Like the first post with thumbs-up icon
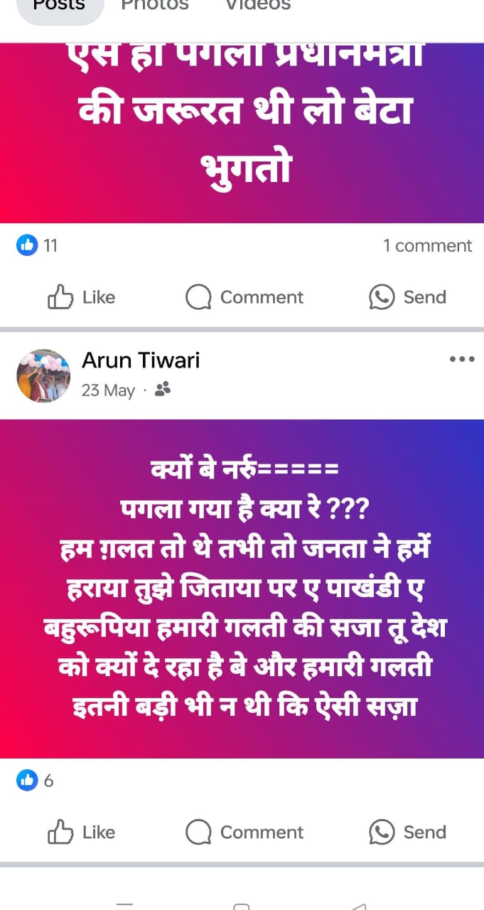The width and height of the screenshot is (484, 910). click(x=60, y=297)
